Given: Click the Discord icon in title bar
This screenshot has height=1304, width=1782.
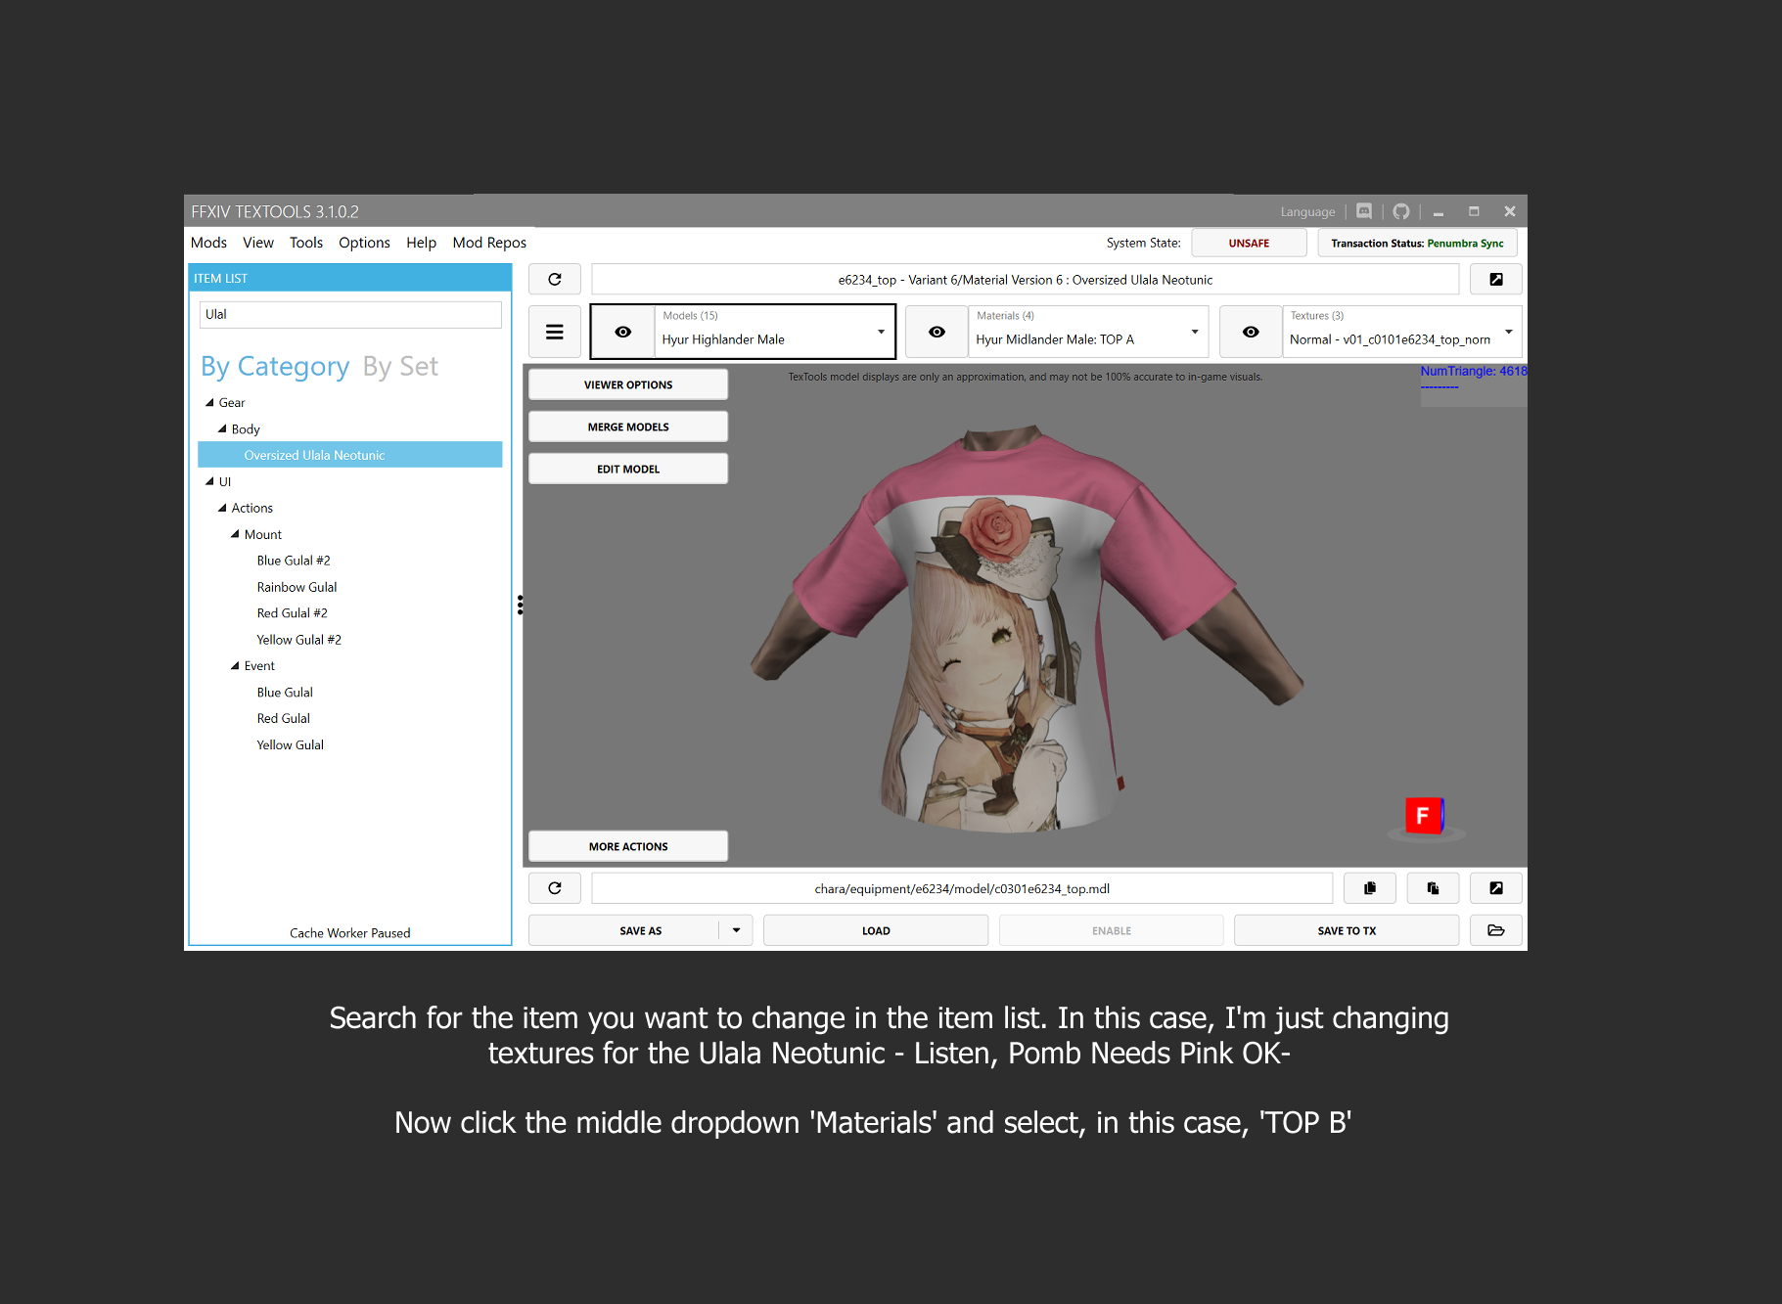Looking at the screenshot, I should (1364, 211).
